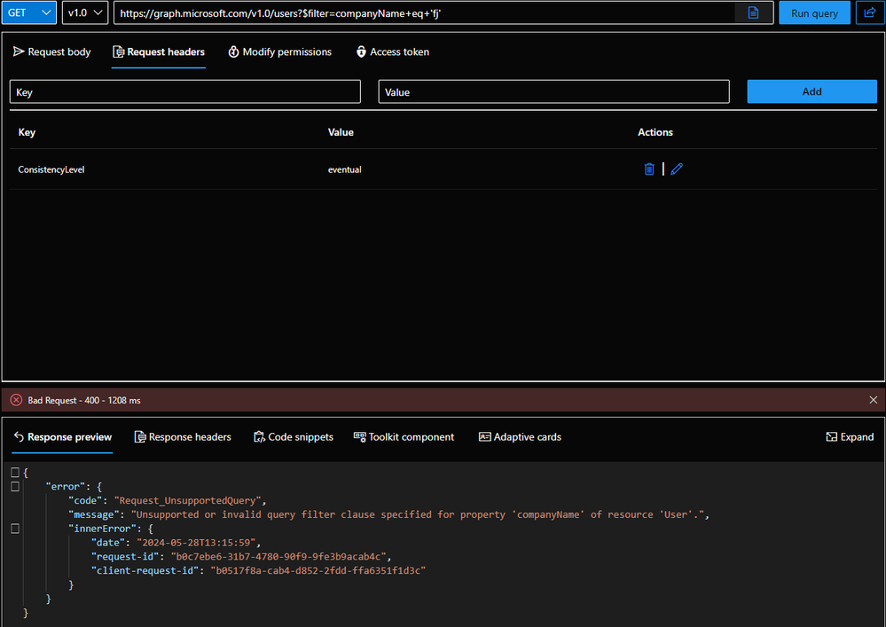Open the GET HTTP method dropdown
Viewport: 886px width, 627px height.
click(x=28, y=12)
